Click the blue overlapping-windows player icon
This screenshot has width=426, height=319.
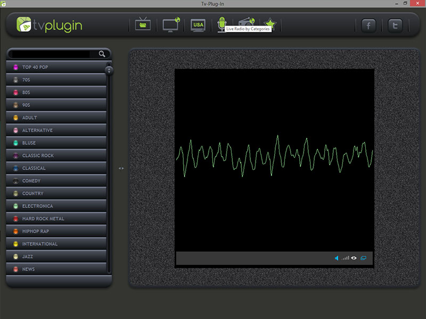363,258
